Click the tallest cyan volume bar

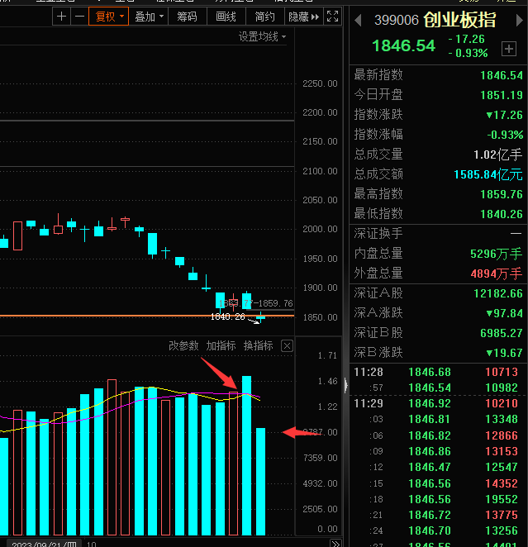pyautogui.click(x=246, y=455)
